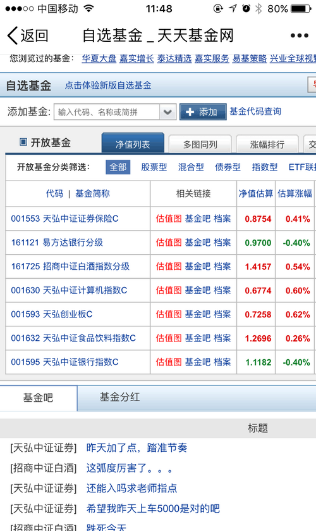The image size is (316, 531).
Task: Open fund 161121 易方达银行分级
Action: coord(57,243)
